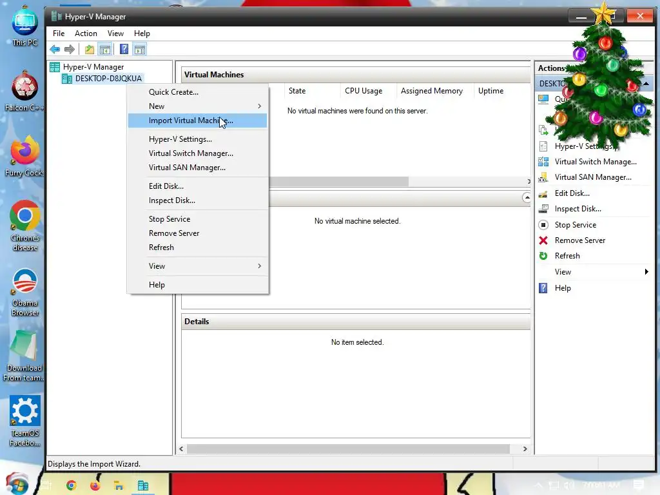Choose Virtual SAN Manager in context menu
This screenshot has width=660, height=495.
coord(197,168)
